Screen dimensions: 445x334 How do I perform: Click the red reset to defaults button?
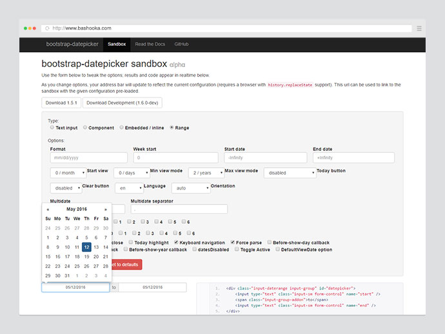126,264
